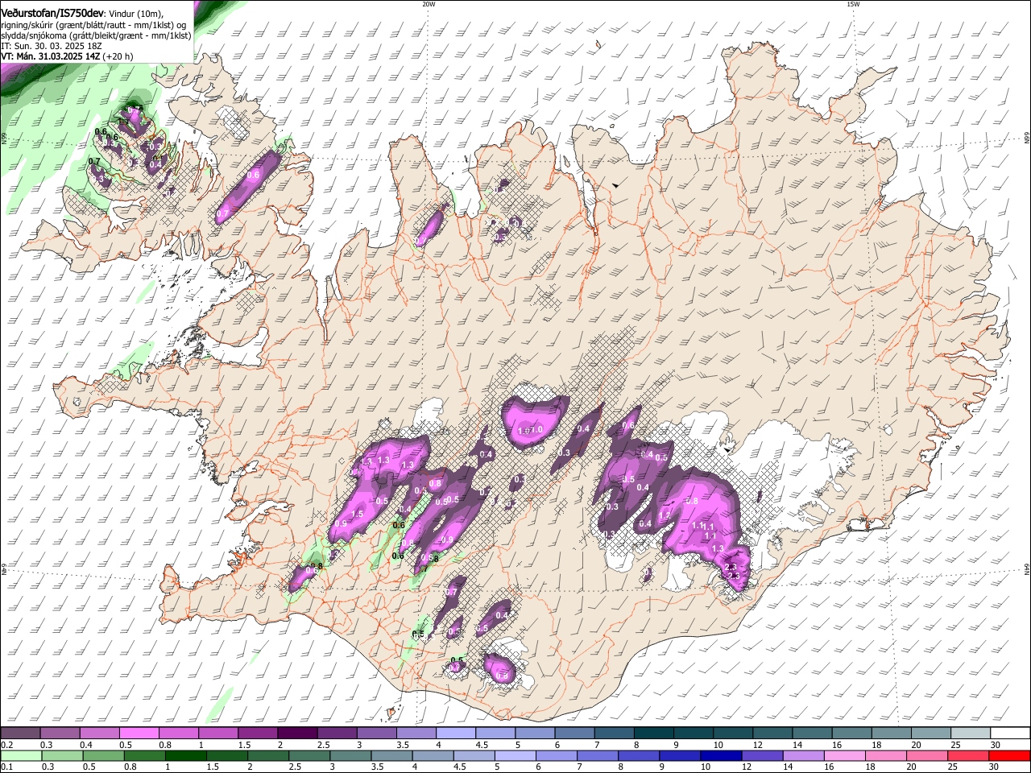Viewport: 1031px width, 773px height.
Task: Pick the lower legend swatch starting at 0.5
Action: (x=103, y=755)
